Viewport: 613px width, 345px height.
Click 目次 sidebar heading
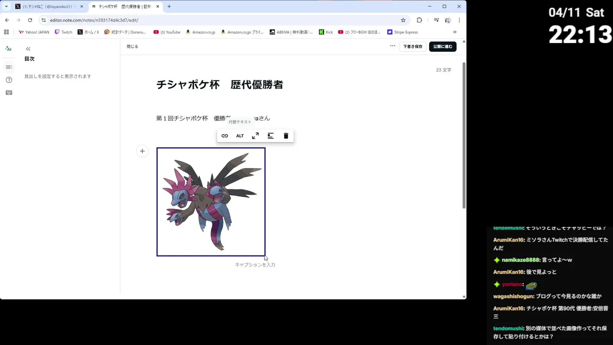(29, 59)
